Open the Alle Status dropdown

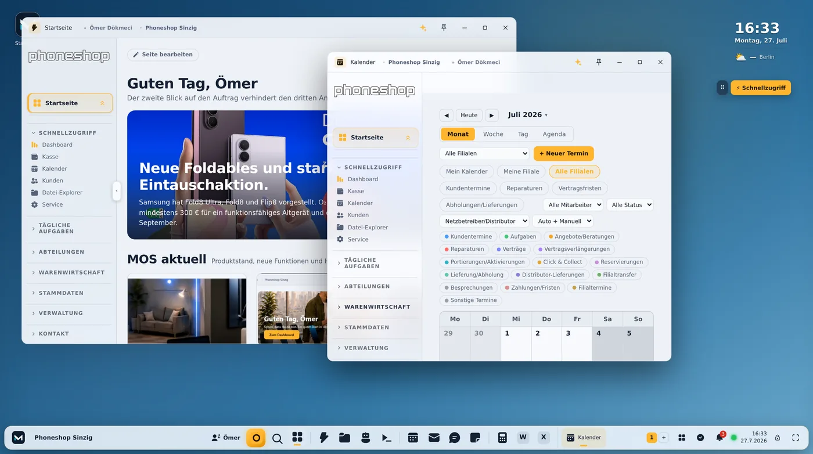point(630,205)
